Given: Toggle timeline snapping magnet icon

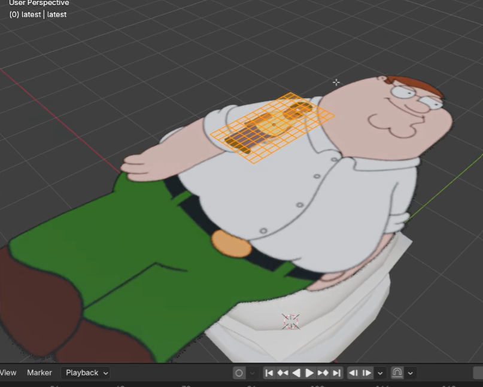Looking at the screenshot, I should tap(397, 373).
